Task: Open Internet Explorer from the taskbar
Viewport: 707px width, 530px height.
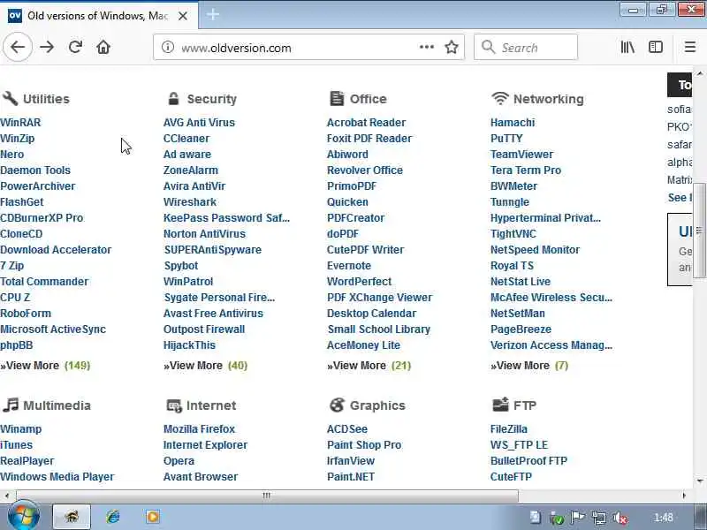Action: (113, 517)
